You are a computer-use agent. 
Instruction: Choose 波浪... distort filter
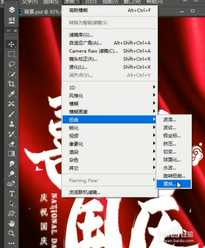[x=174, y=120]
